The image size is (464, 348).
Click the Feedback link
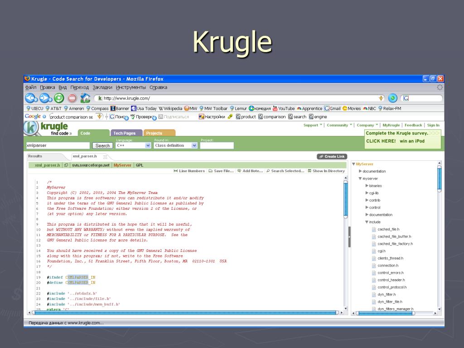click(413, 125)
